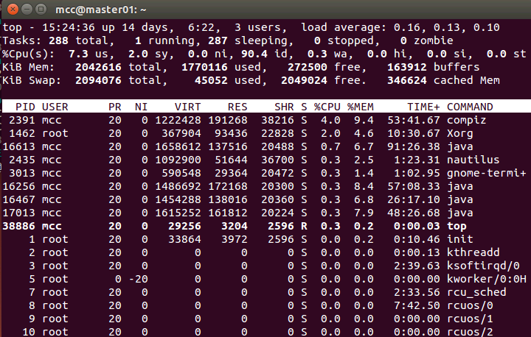Click the rcu_sched process entry
The height and width of the screenshot is (337, 531).
point(476,292)
